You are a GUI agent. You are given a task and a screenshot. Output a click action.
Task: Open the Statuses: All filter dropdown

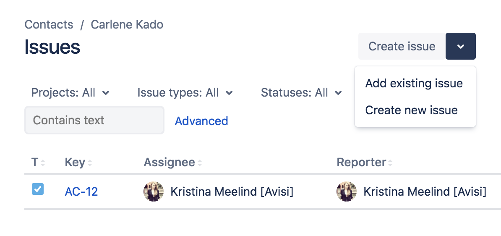301,93
